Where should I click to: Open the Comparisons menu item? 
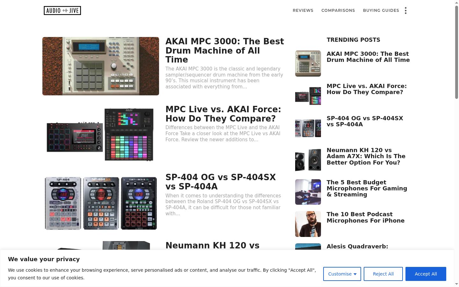(338, 11)
